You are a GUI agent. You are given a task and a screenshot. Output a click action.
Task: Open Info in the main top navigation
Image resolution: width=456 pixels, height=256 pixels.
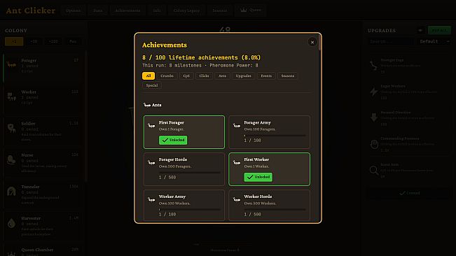157,10
